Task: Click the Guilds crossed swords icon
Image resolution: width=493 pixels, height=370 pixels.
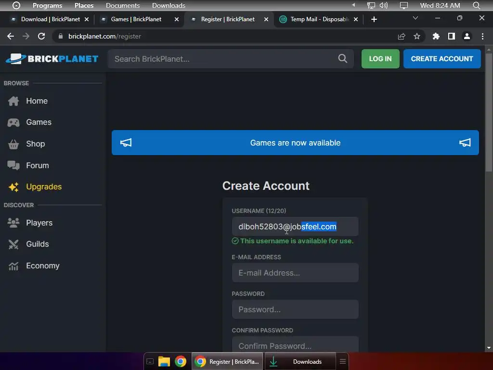Action: click(13, 244)
